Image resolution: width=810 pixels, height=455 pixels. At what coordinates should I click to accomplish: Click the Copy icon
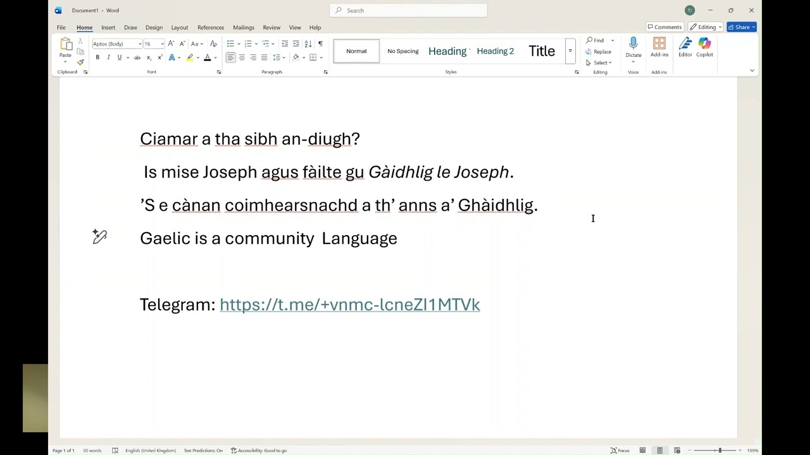(x=80, y=51)
